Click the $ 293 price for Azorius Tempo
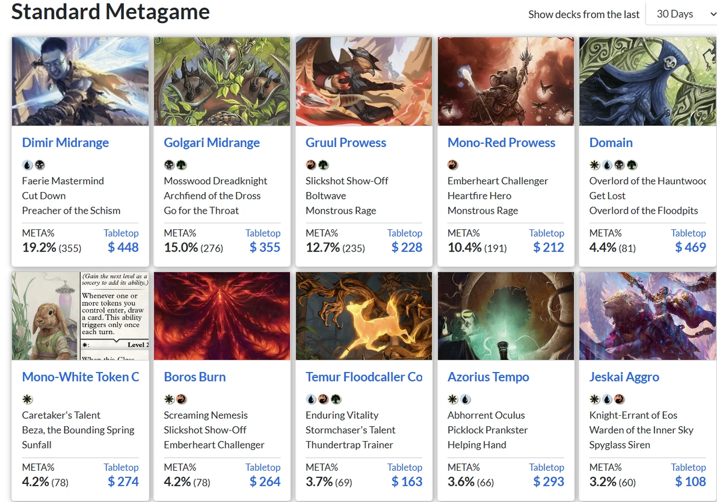Screen dimensions: 717x502 click(549, 482)
